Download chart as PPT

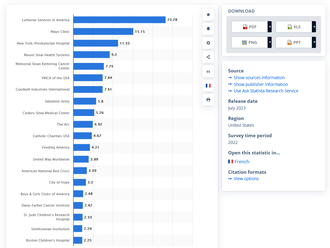294,42
